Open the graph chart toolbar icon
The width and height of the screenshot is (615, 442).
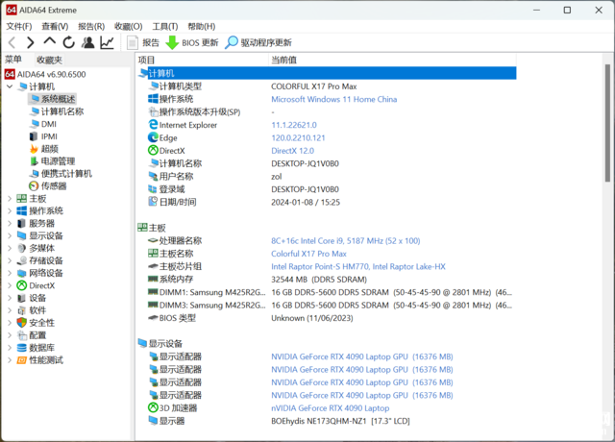(107, 42)
